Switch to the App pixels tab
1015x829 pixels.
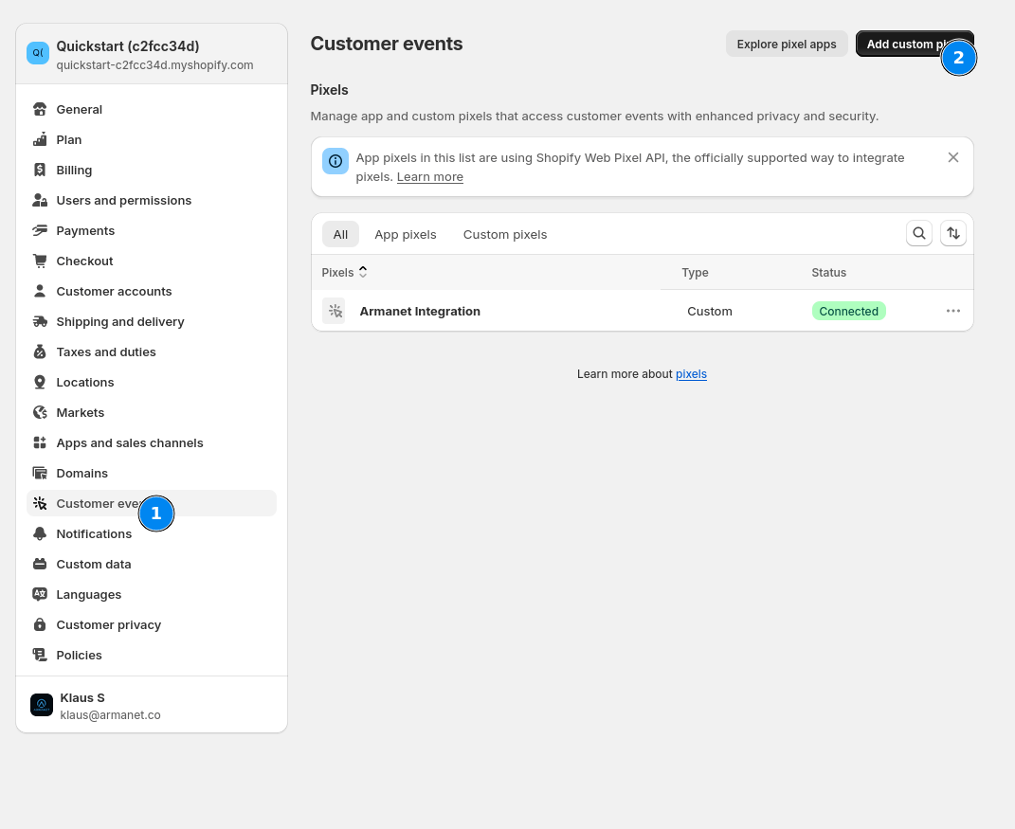pyautogui.click(x=405, y=235)
